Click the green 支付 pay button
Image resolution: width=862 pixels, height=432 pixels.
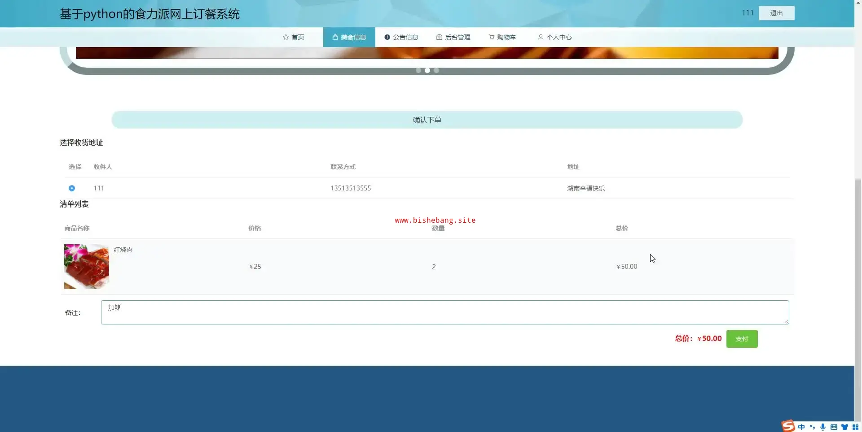742,339
